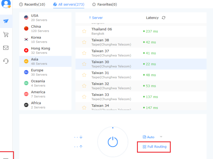Favorite the Taiwan 31 server star
The image size is (213, 159).
point(84,75)
